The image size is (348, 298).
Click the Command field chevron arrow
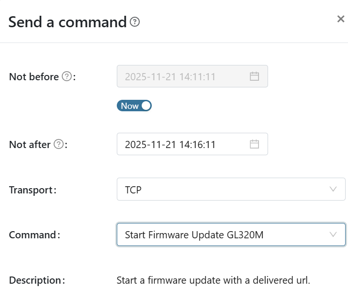pyautogui.click(x=334, y=234)
